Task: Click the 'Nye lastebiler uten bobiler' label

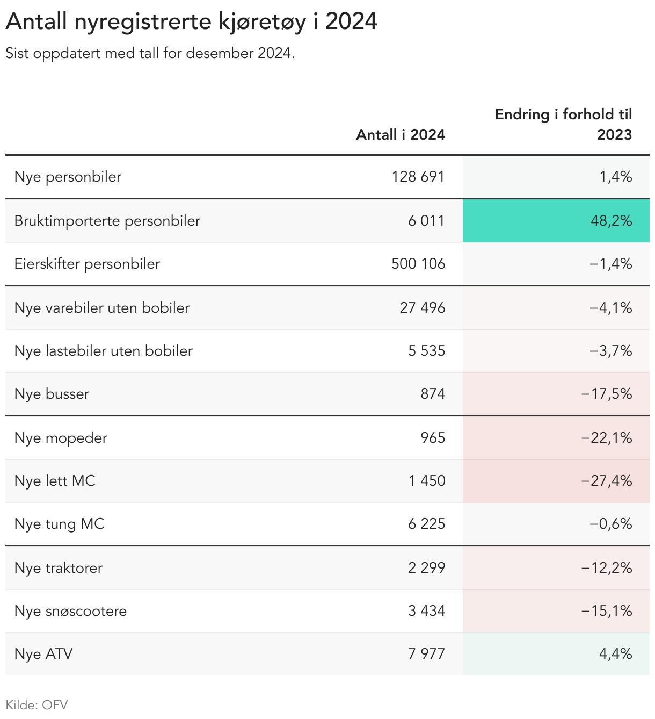Action: (x=104, y=351)
